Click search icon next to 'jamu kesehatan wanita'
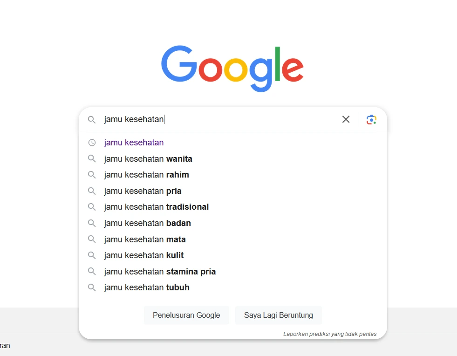 tap(92, 158)
